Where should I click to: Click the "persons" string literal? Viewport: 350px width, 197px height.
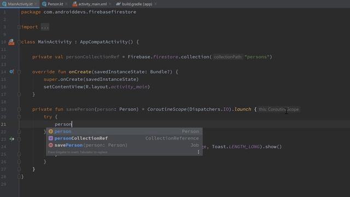257,57
